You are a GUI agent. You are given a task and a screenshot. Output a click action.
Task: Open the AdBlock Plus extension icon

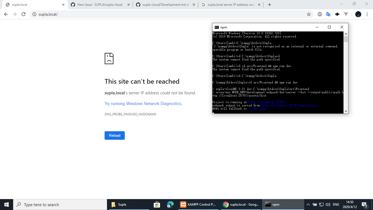pyautogui.click(x=320, y=14)
